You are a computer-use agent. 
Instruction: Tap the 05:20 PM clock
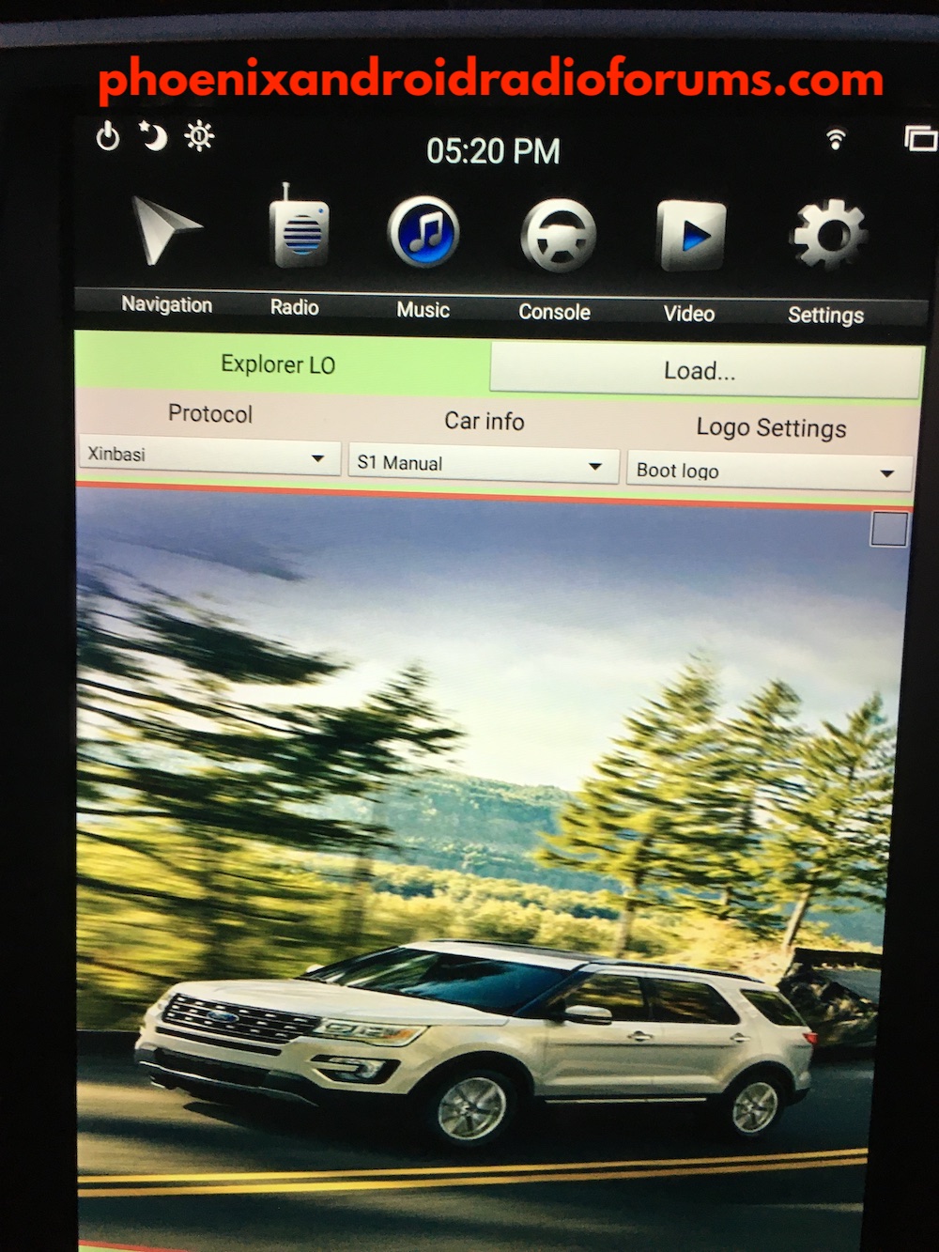pyautogui.click(x=493, y=150)
